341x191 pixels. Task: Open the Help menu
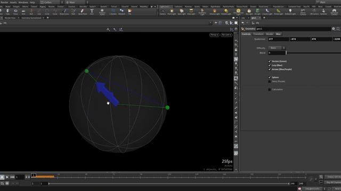(x=32, y=2)
